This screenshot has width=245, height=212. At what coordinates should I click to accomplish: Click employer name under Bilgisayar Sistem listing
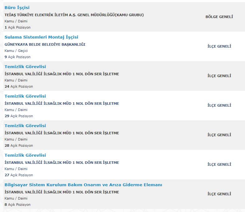point(62,192)
